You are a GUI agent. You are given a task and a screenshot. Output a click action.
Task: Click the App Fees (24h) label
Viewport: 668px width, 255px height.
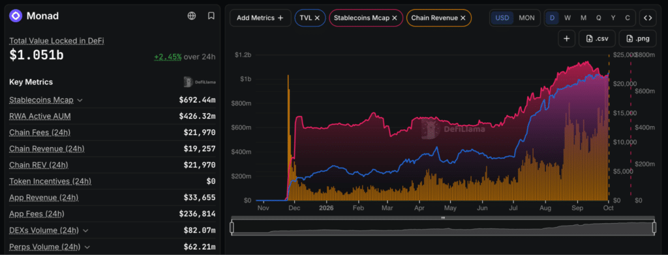[x=37, y=214]
